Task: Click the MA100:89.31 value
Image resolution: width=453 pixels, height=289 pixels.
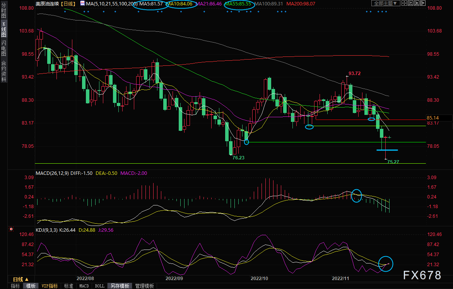Action: (269, 4)
